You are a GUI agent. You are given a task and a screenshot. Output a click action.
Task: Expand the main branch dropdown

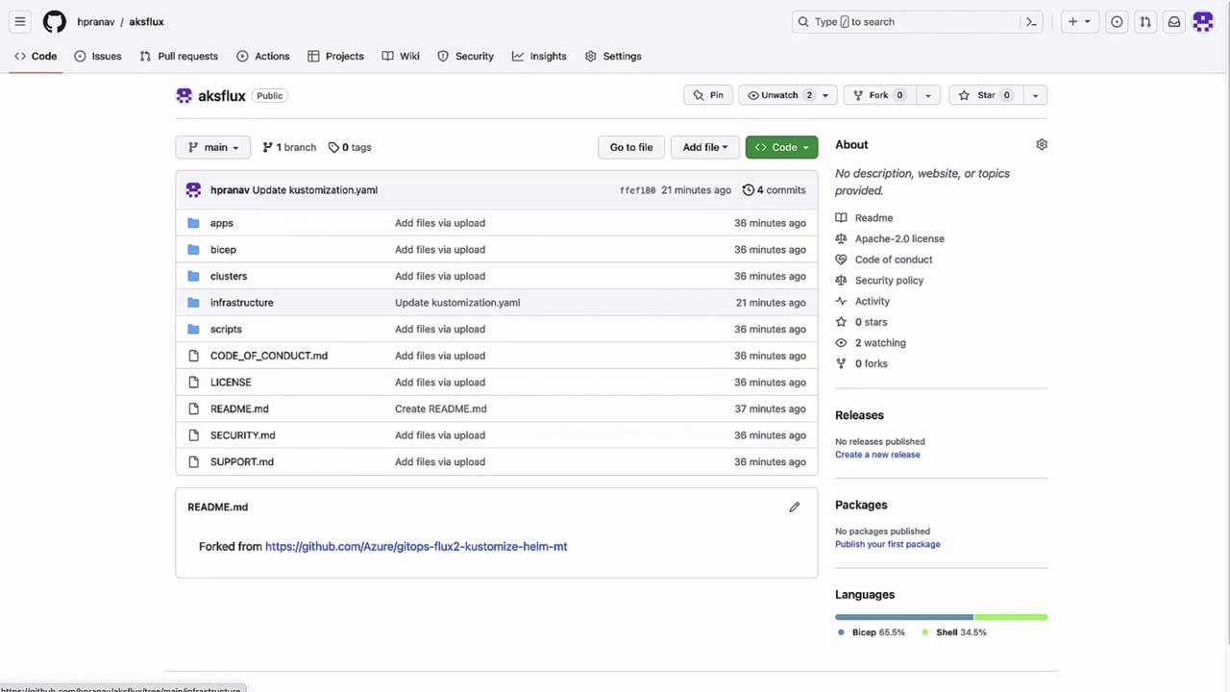[213, 147]
